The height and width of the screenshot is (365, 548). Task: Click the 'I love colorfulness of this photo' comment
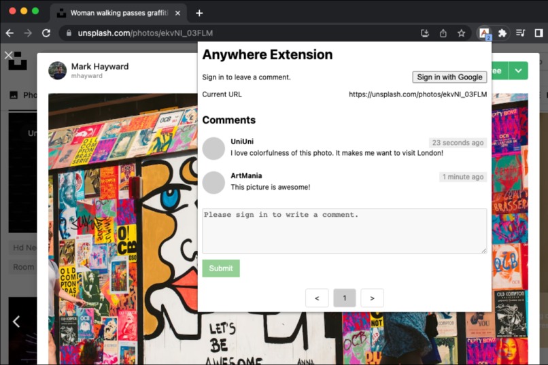point(337,153)
